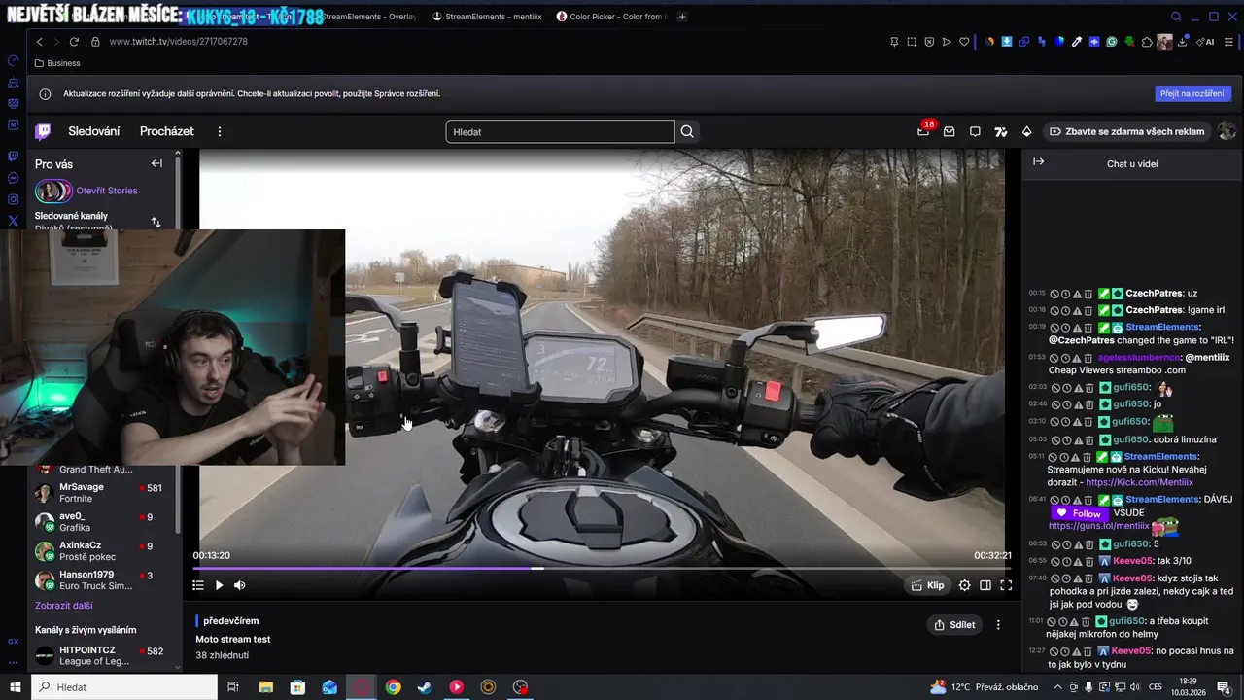This screenshot has height=700, width=1244.
Task: Open more options next to Sdílet
Action: click(998, 625)
